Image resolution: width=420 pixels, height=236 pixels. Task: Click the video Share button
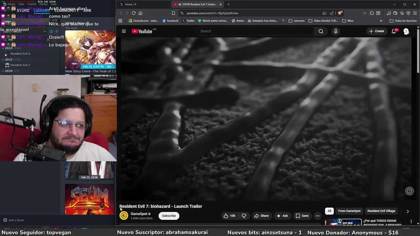point(262,216)
